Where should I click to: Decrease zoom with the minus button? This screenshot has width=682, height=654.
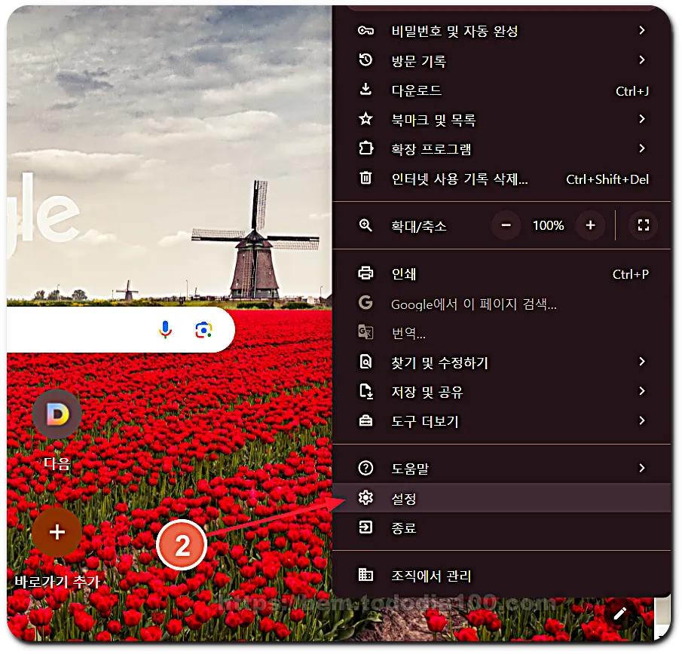pyautogui.click(x=506, y=225)
